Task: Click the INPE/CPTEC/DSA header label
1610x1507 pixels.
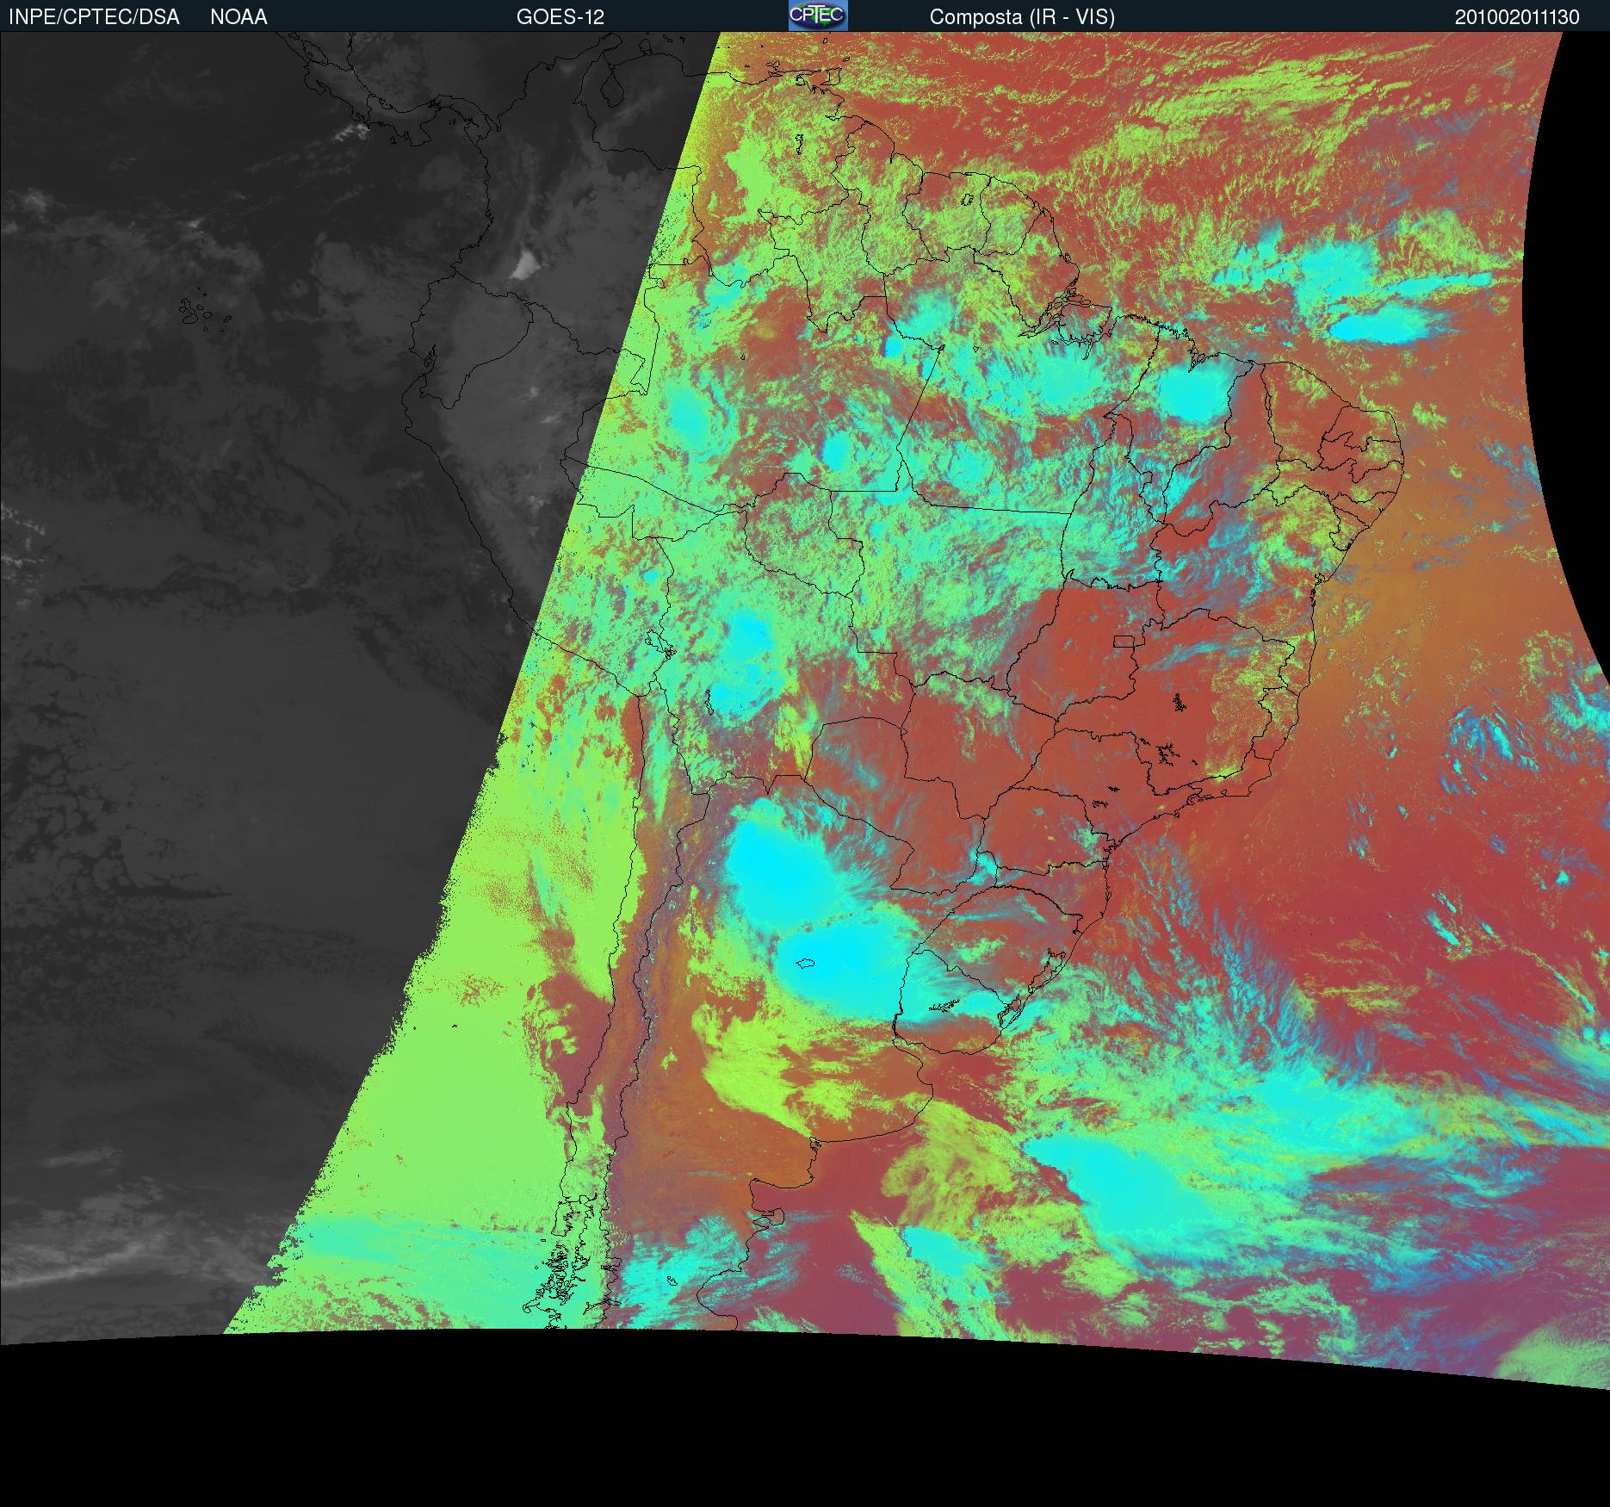Action: (x=94, y=17)
